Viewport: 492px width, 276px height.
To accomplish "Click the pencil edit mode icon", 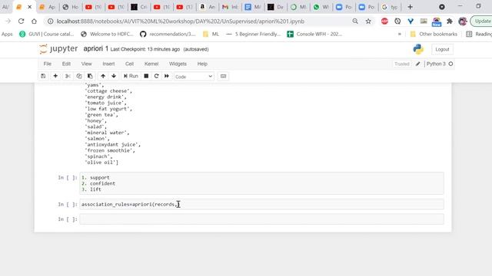I will pyautogui.click(x=417, y=64).
